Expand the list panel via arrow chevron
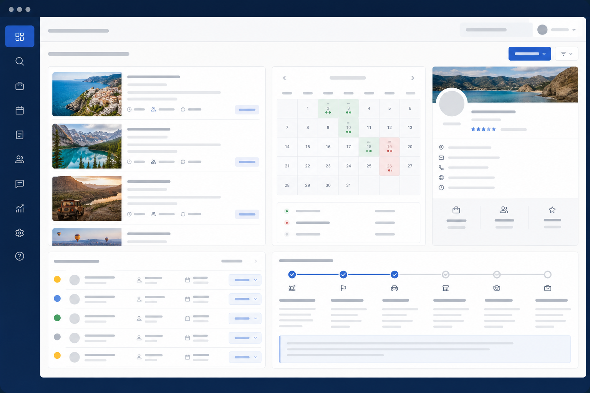Image resolution: width=590 pixels, height=393 pixels. [x=256, y=261]
